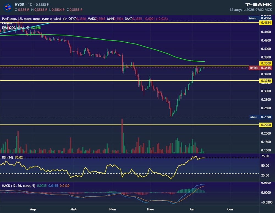Screen dimensions: 275x213
Task: Click the 0.1600 price axis label
Action: point(266,150)
